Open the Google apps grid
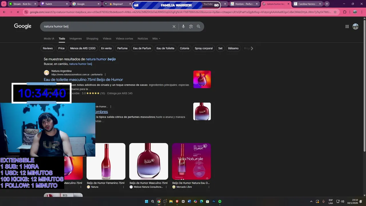This screenshot has width=366, height=206. [x=347, y=26]
